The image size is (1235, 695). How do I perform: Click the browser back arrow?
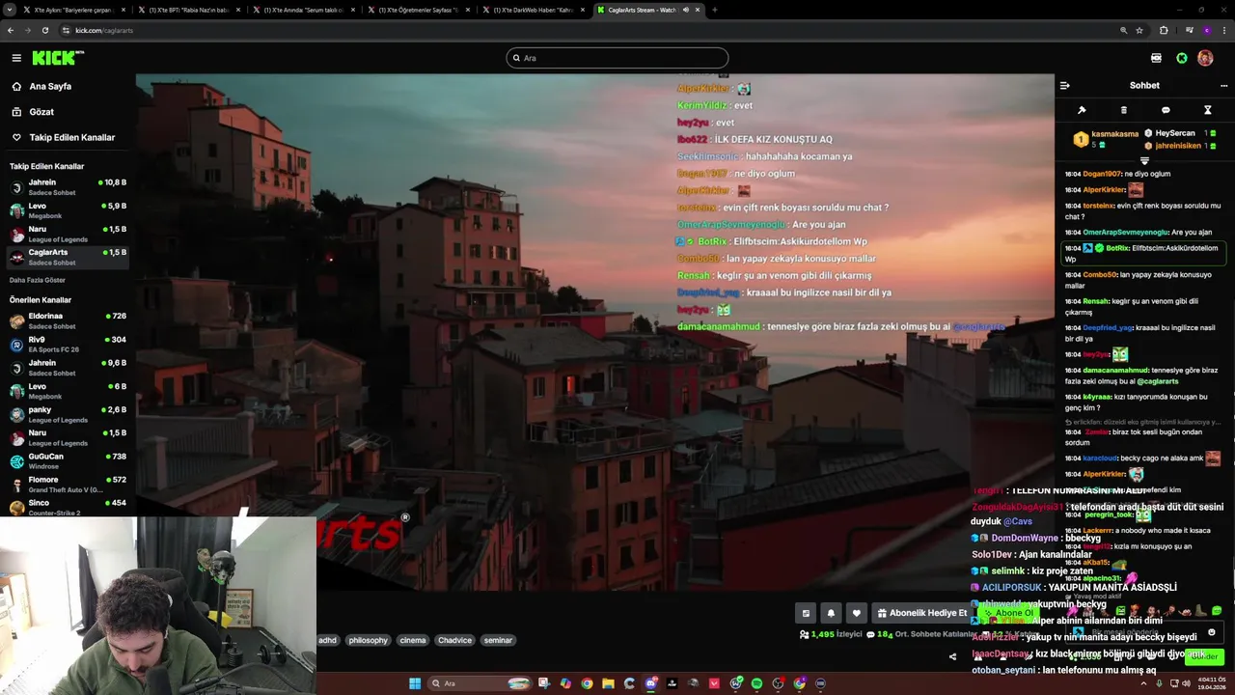click(x=10, y=30)
